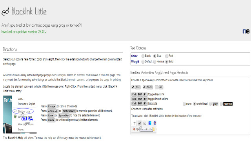Open the black round-logo icon beside Facebook
This screenshot has width=251, height=157.
247,31
